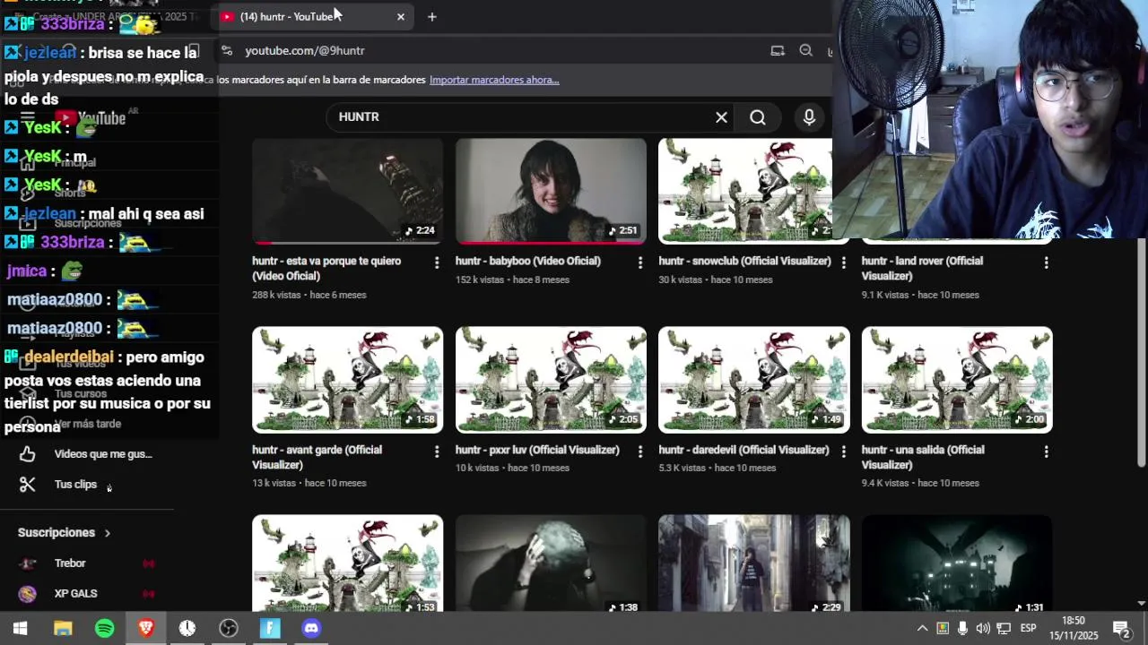Expand the Suscripciones section chevron
1148x645 pixels.
107,533
